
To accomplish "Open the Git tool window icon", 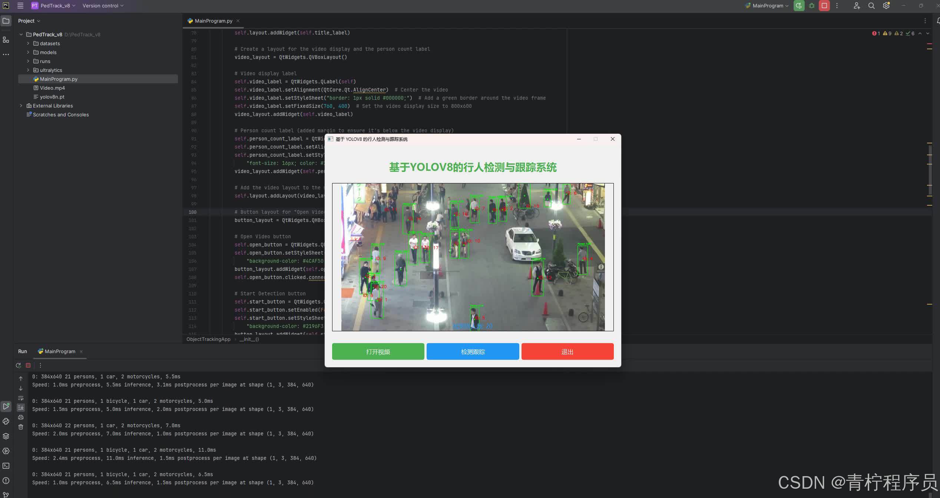I will [x=6, y=494].
